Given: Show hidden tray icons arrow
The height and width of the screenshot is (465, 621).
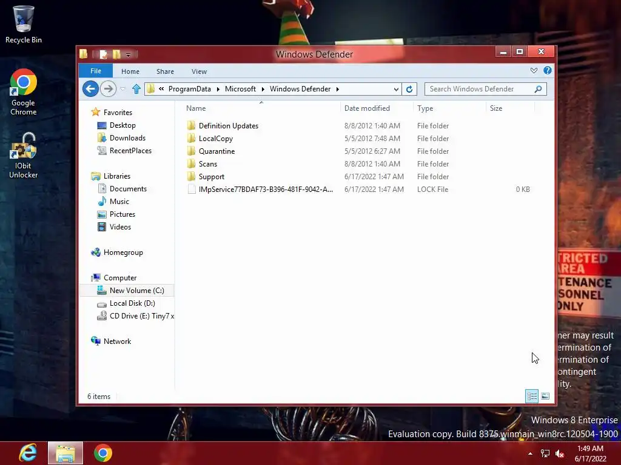Looking at the screenshot, I should point(530,453).
